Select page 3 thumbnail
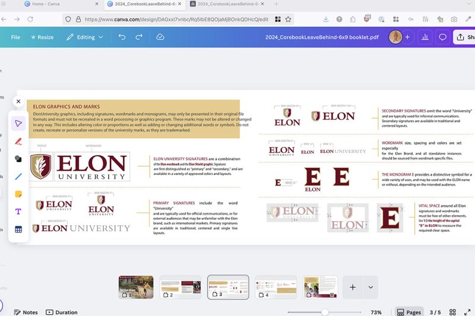The width and height of the screenshot is (475, 316). [x=228, y=287]
